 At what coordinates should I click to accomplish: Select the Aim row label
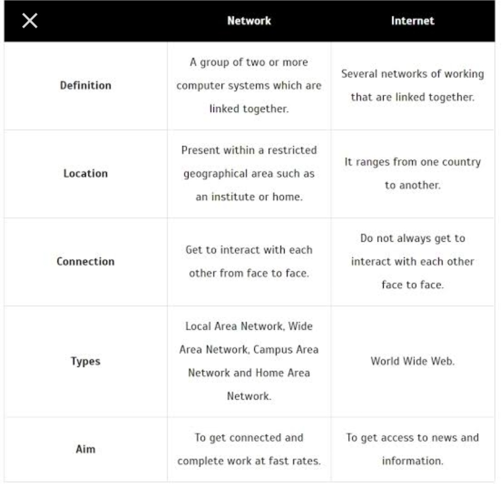point(85,449)
